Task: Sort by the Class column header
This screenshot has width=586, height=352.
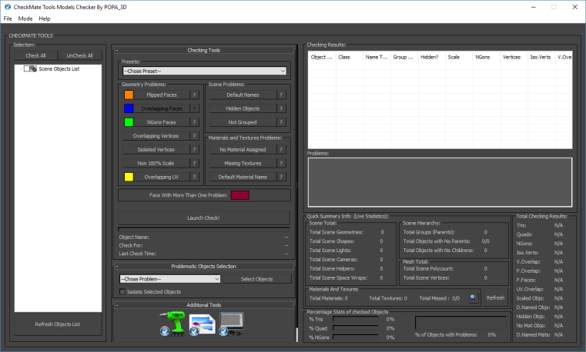Action: click(x=350, y=57)
